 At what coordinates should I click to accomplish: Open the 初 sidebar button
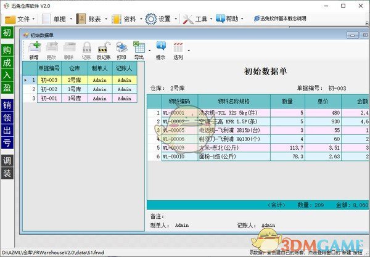(x=7, y=33)
